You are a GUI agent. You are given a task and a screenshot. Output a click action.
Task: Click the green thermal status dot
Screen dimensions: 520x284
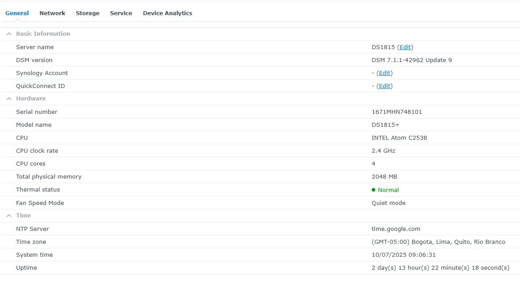point(373,190)
